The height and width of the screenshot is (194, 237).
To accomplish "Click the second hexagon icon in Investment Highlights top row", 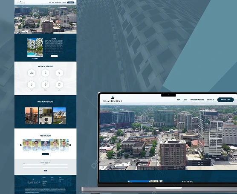I will (45, 73).
